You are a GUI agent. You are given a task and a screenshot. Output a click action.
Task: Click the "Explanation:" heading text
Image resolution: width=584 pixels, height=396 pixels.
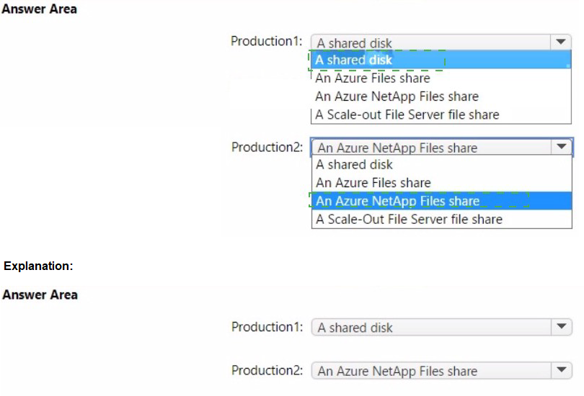point(38,266)
